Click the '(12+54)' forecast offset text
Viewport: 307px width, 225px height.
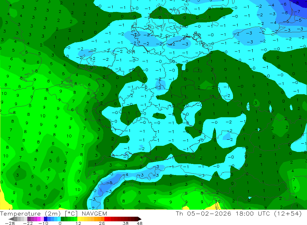(288, 214)
